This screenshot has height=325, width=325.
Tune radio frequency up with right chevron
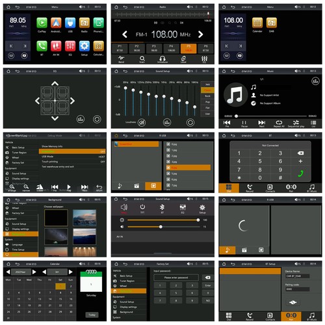coord(201,34)
